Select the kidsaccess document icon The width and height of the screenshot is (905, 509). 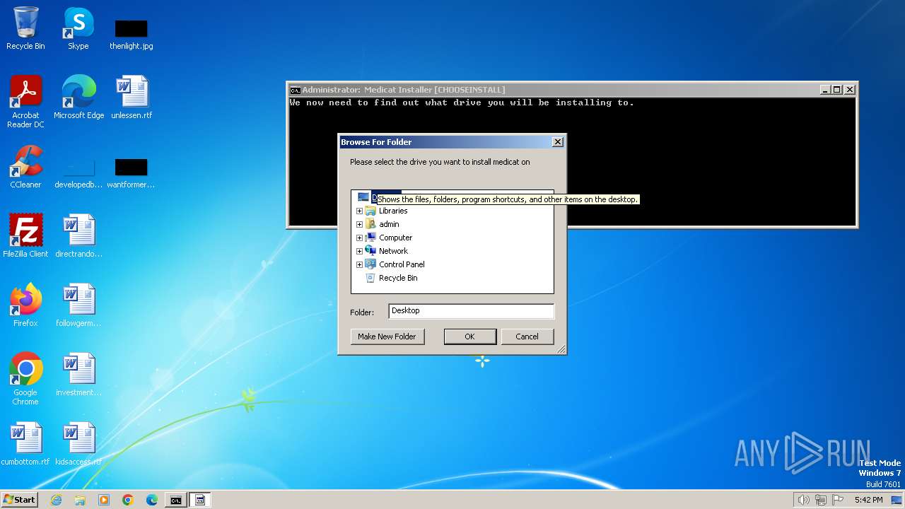78,444
